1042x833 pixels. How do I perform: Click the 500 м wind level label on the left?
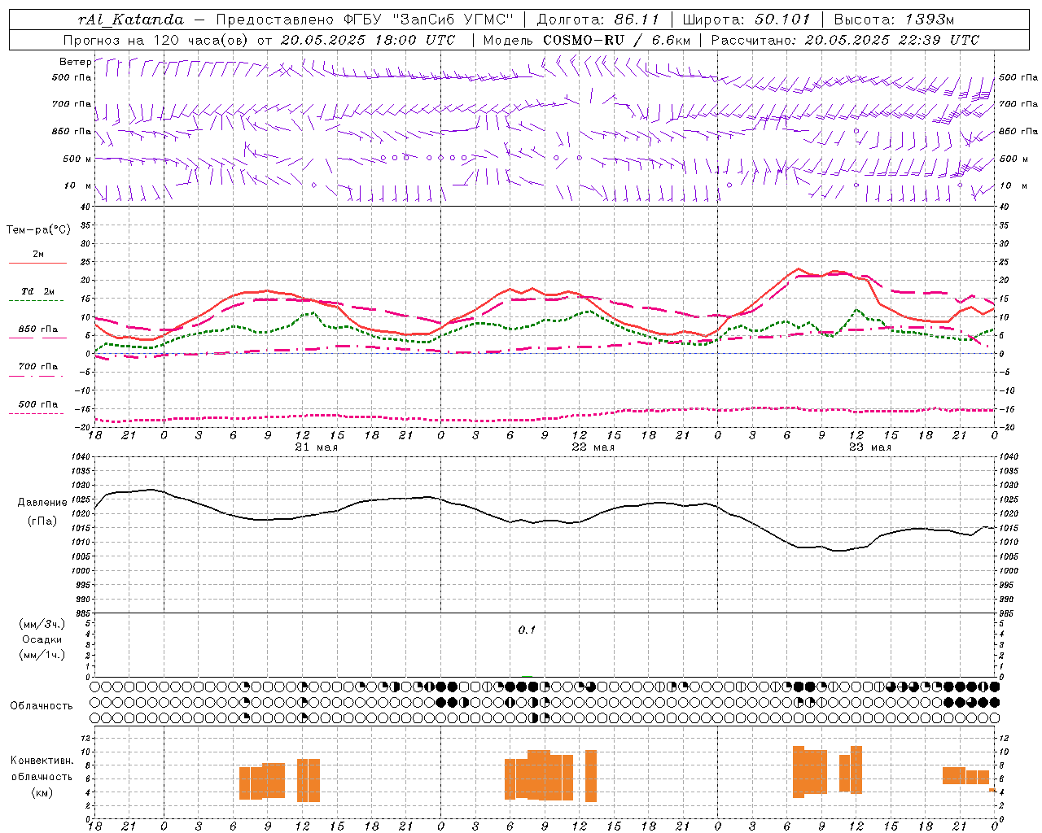pos(77,159)
